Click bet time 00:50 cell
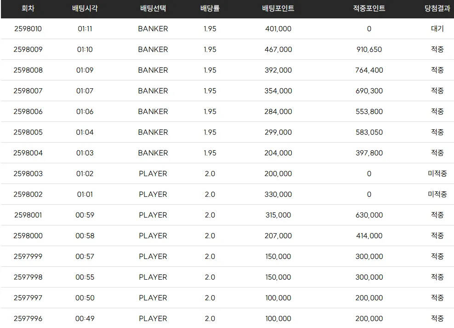The width and height of the screenshot is (454, 328). (x=85, y=298)
